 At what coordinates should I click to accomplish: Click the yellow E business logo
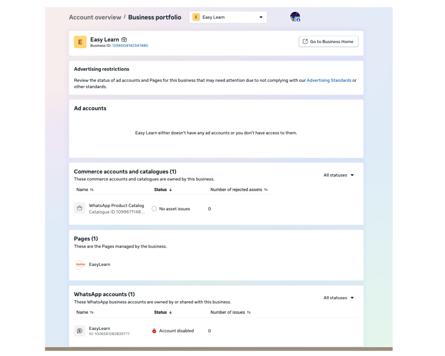click(x=80, y=42)
